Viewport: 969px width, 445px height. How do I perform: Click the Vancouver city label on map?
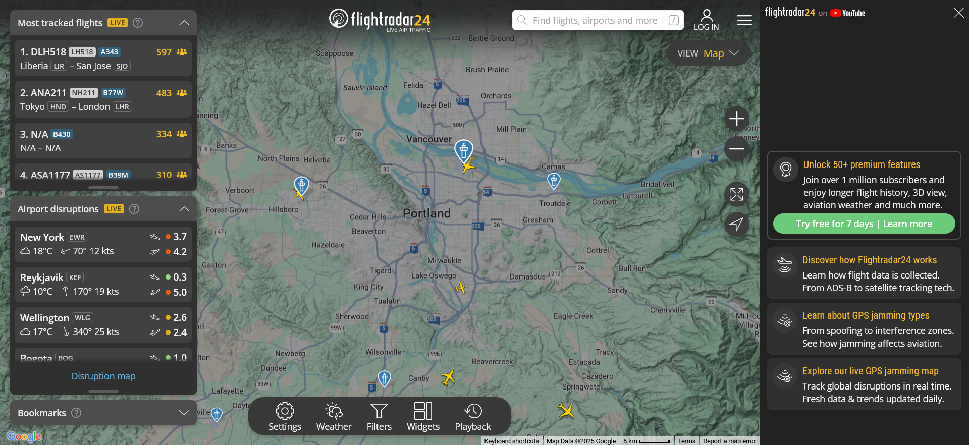click(x=429, y=139)
